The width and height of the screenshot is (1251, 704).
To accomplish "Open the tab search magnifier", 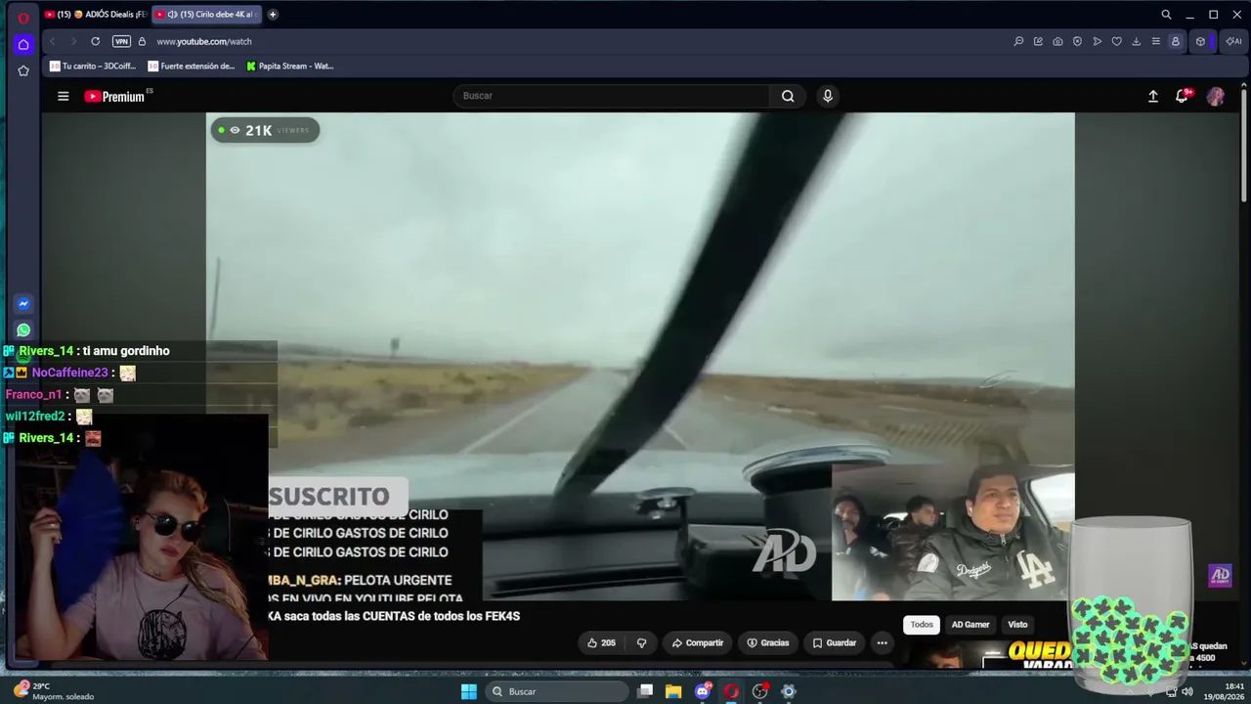I will click(x=1166, y=15).
